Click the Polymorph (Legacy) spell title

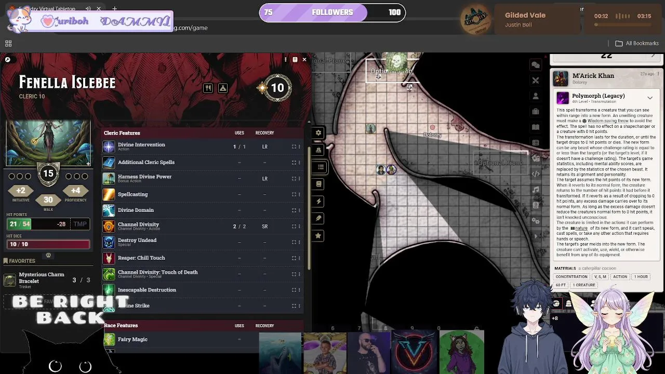598,96
